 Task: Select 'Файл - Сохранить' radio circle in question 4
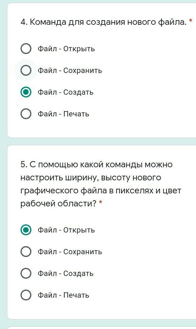click(x=26, y=70)
